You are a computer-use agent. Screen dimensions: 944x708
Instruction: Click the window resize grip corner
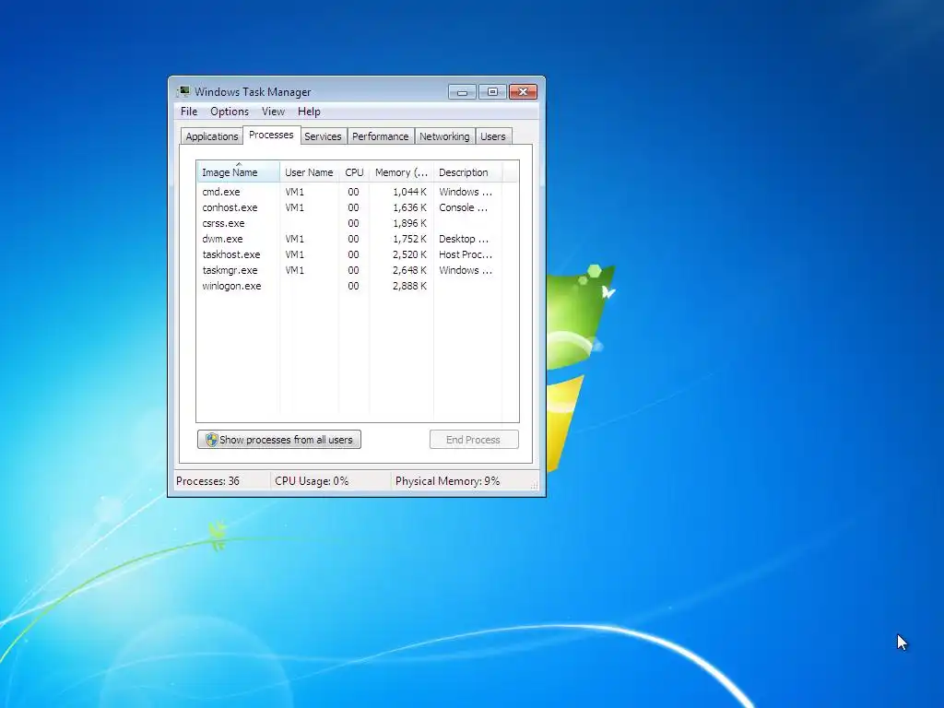point(534,485)
